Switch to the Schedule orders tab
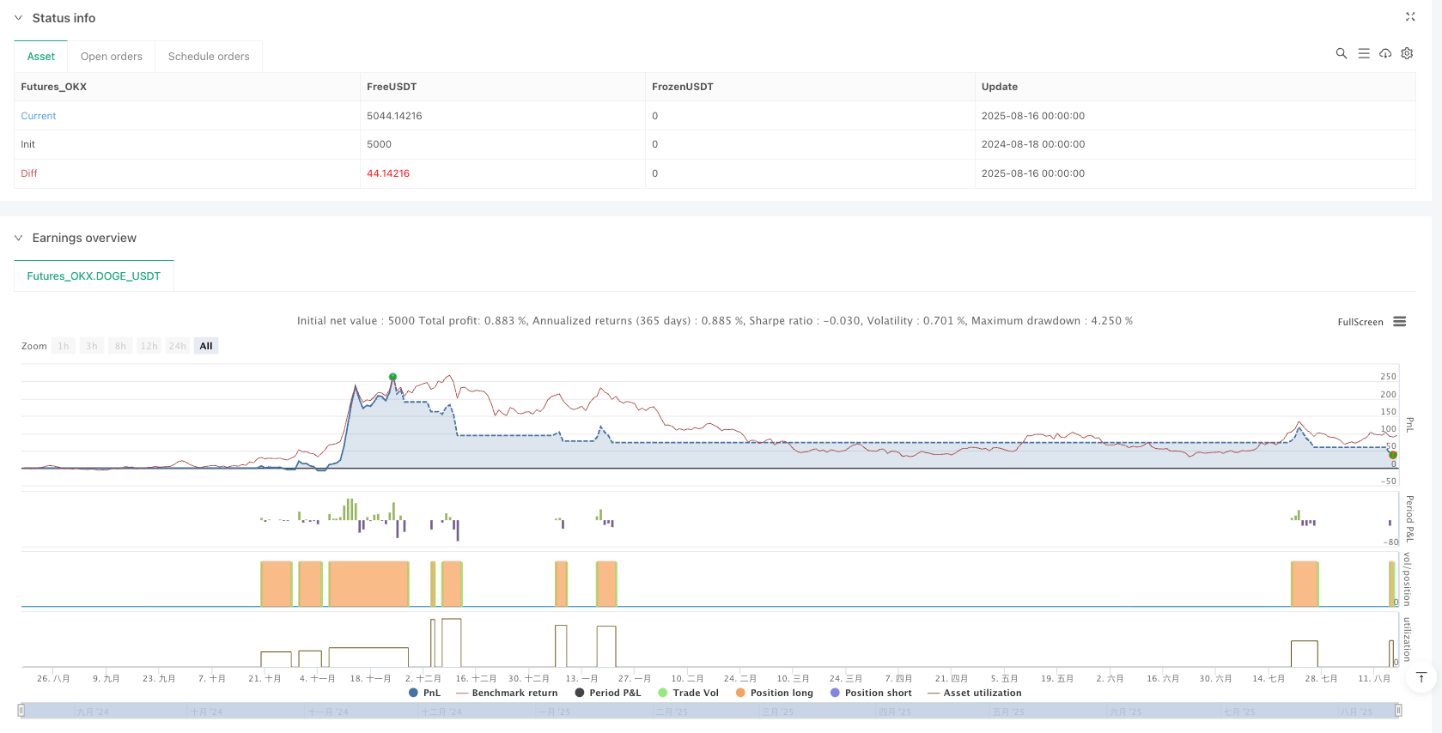 [209, 57]
